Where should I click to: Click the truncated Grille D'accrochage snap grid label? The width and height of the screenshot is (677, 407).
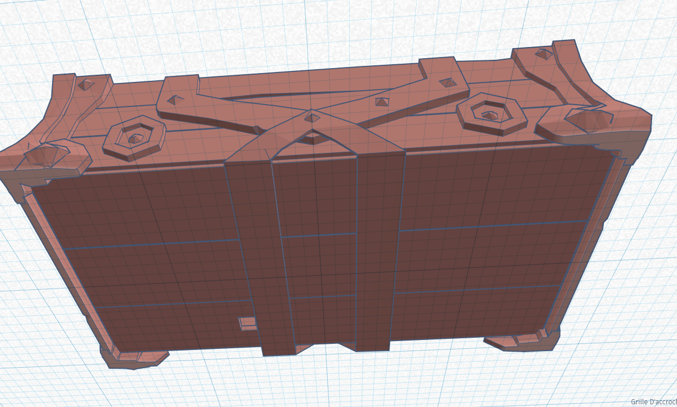[x=654, y=402]
